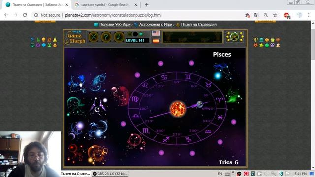This screenshot has width=315, height=177.
Task: Click the EN language indicator in taskbar
Action: pyautogui.click(x=220, y=174)
